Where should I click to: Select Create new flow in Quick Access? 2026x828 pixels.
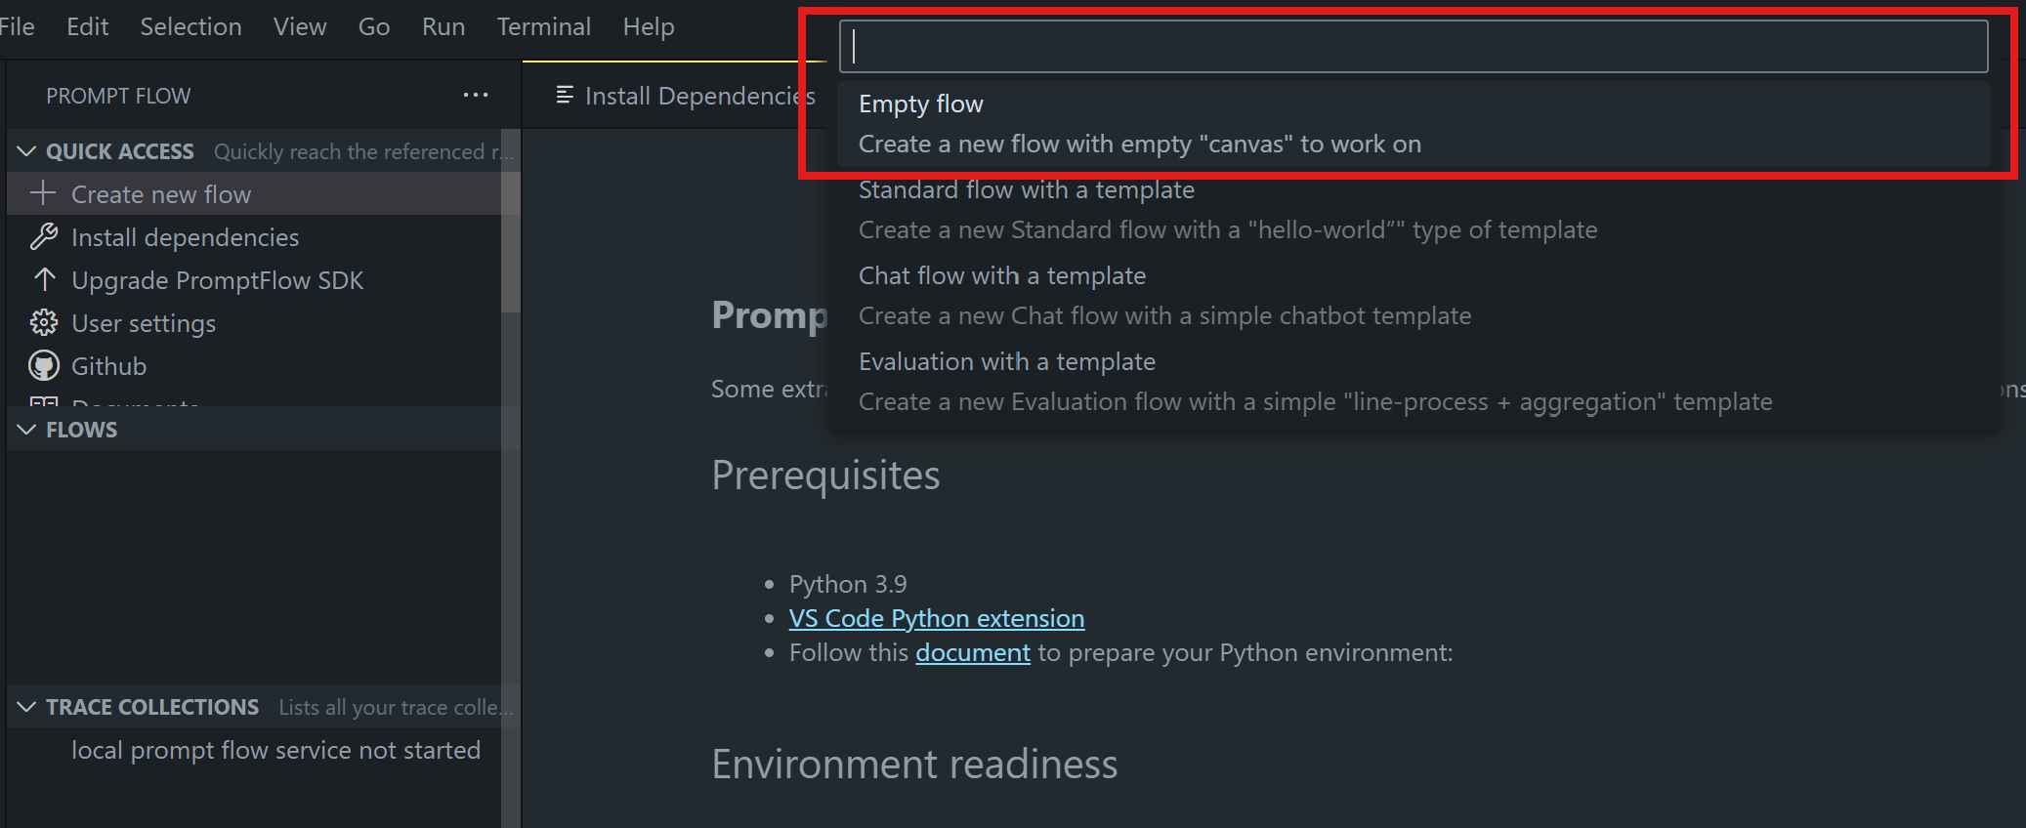pos(254,193)
